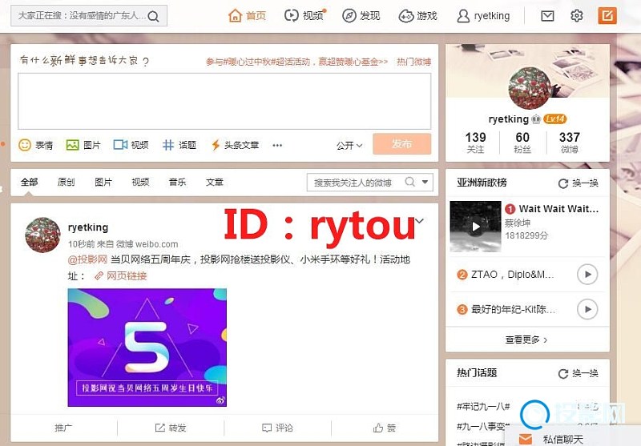The height and width of the screenshot is (446, 641).
Task: Click the orange compose post icon
Action: [x=607, y=16]
